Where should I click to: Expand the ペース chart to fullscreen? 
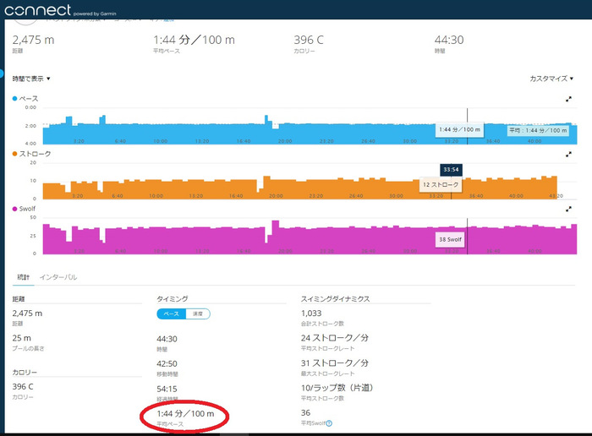568,99
